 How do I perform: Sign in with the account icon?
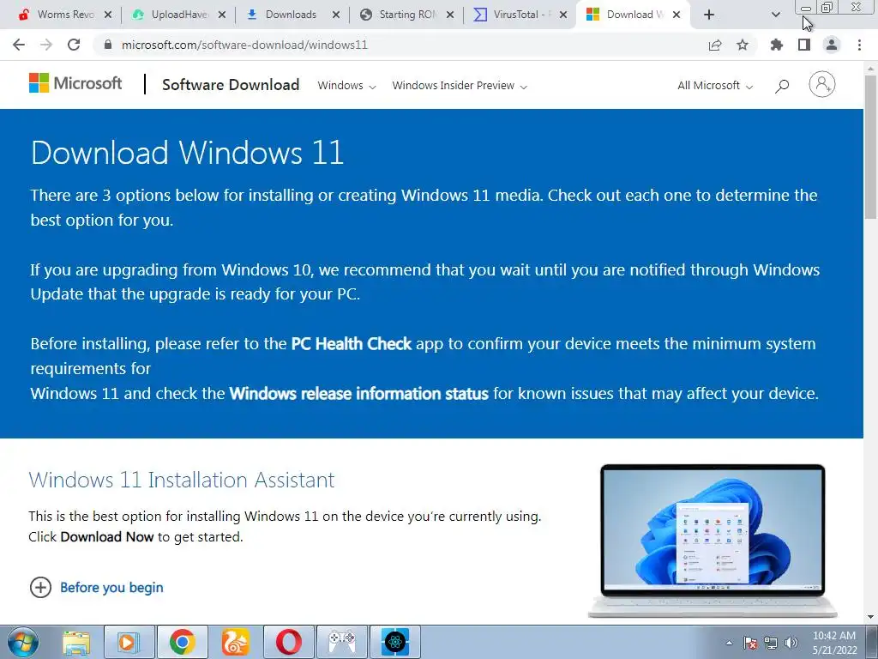(822, 85)
